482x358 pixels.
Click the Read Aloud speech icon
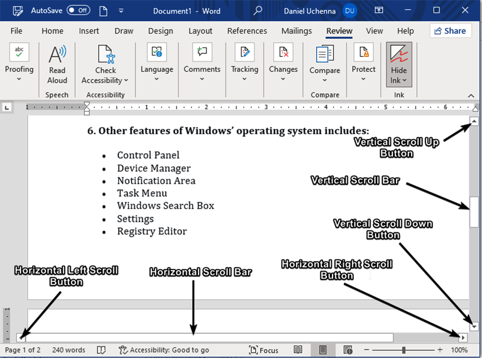click(57, 55)
